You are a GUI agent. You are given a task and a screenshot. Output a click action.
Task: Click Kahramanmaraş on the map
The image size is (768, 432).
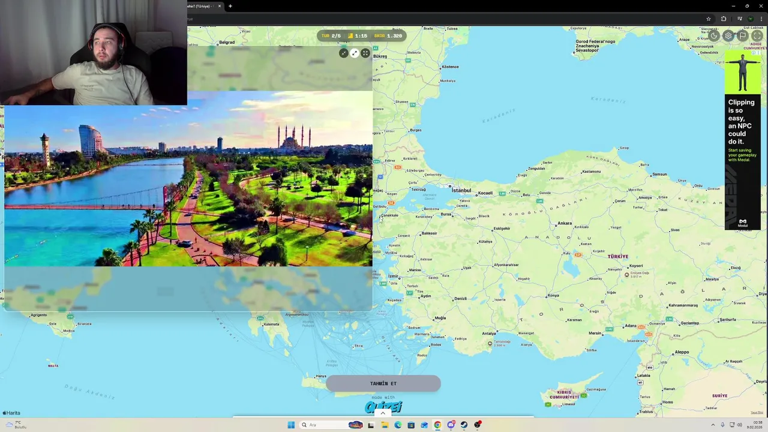pos(682,305)
